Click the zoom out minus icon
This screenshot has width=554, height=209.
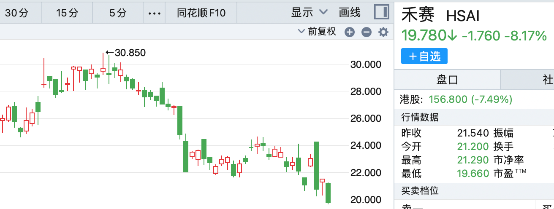click(367, 32)
